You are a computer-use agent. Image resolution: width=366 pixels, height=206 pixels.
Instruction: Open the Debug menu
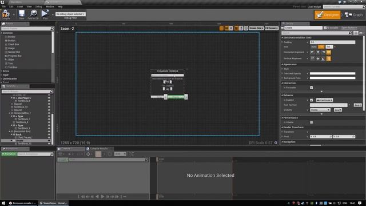(x=39, y=6)
